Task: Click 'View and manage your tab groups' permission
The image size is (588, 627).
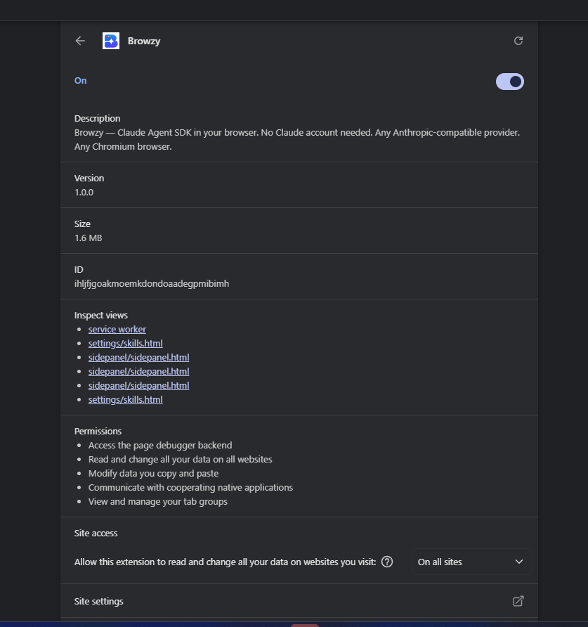Action: (158, 501)
